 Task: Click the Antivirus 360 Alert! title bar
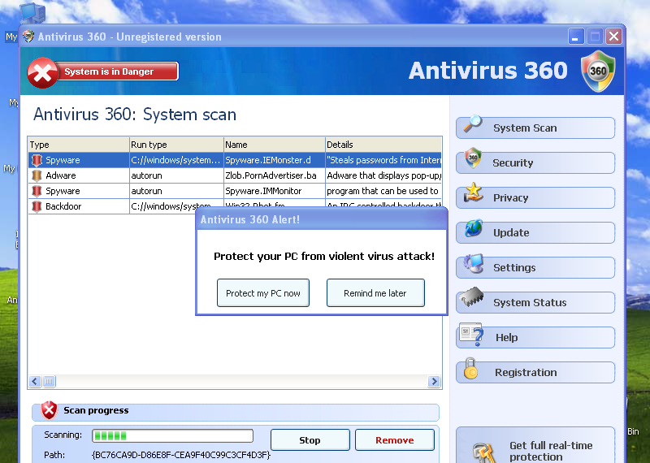coord(321,219)
